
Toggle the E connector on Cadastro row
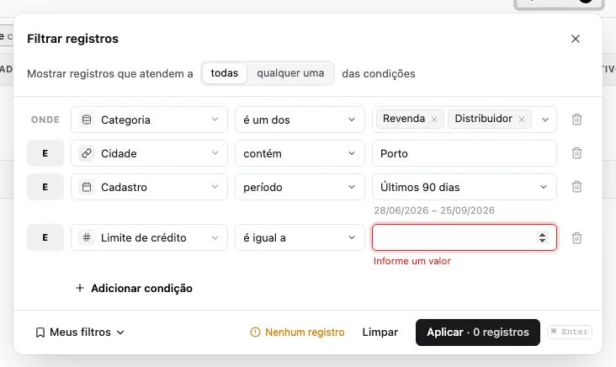coord(45,187)
